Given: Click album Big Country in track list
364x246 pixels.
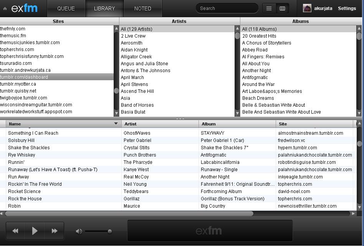Looking at the screenshot, I should (x=213, y=206).
